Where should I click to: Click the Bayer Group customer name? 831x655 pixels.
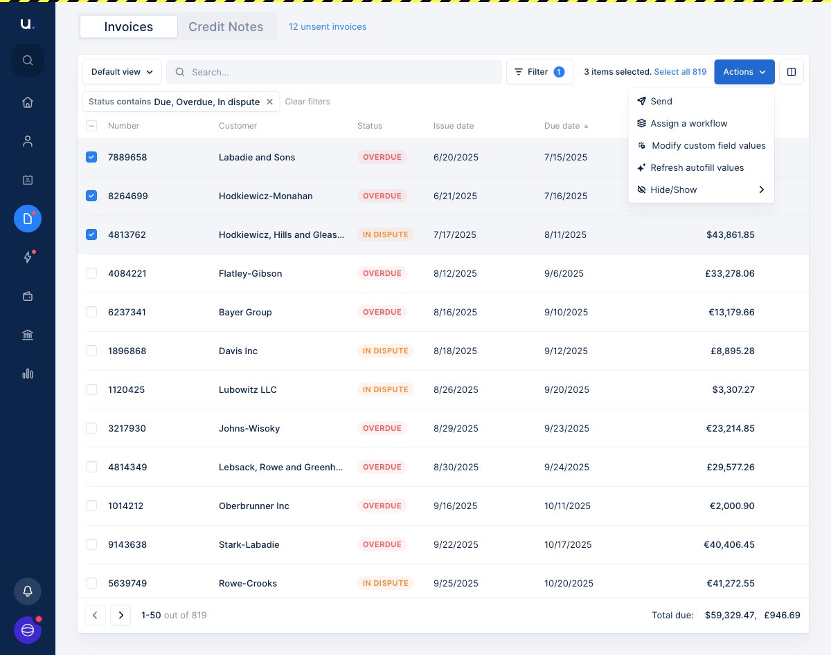coord(245,312)
